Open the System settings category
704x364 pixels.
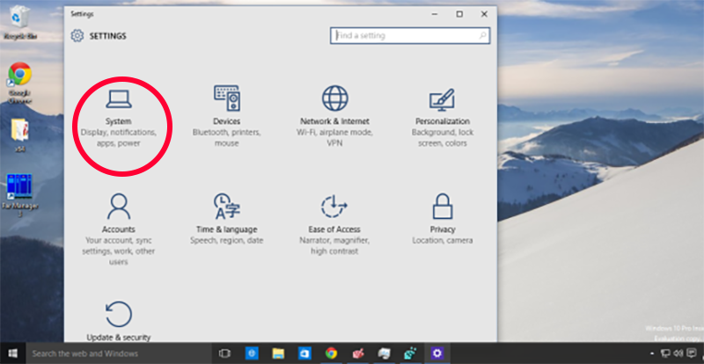click(119, 118)
